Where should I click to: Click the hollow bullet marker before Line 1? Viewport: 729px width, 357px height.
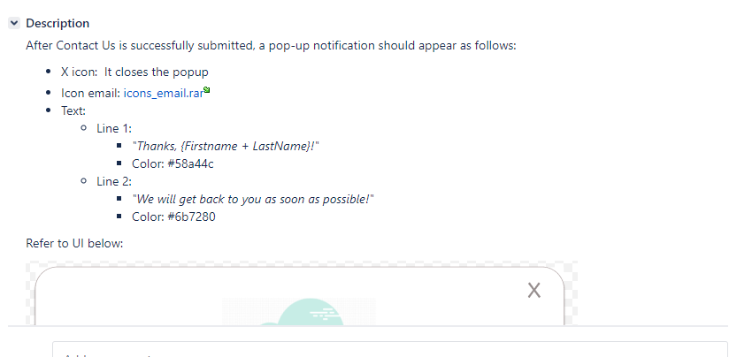[x=84, y=128]
